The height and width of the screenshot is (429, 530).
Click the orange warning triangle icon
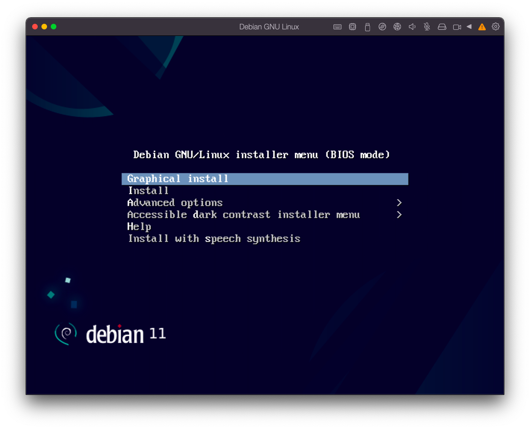482,27
